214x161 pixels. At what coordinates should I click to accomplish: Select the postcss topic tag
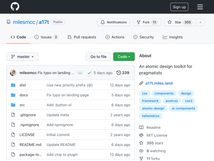[x=172, y=101]
